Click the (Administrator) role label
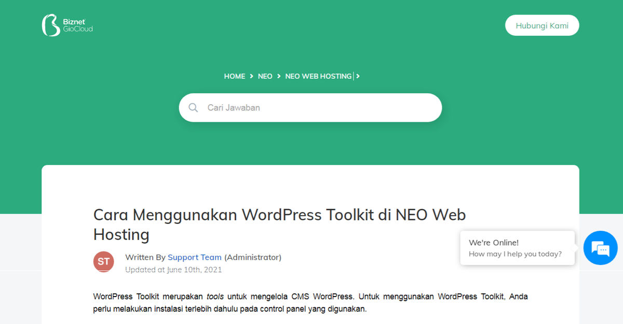Image resolution: width=623 pixels, height=324 pixels. coord(253,257)
